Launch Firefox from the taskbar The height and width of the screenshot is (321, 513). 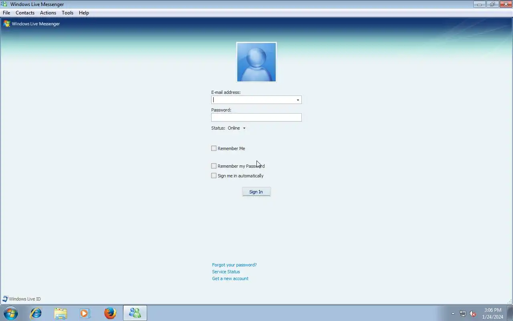[110, 313]
